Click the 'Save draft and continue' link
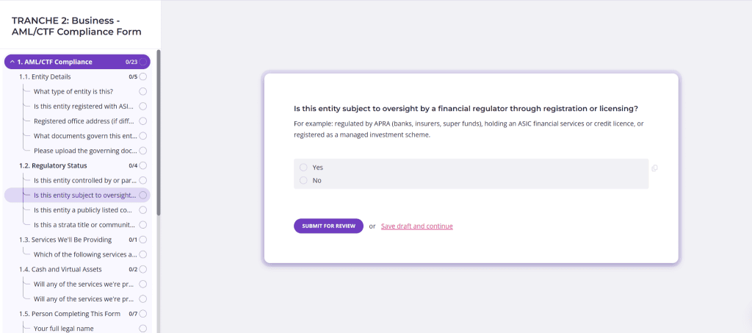Viewport: 752px width, 333px height. (416, 226)
